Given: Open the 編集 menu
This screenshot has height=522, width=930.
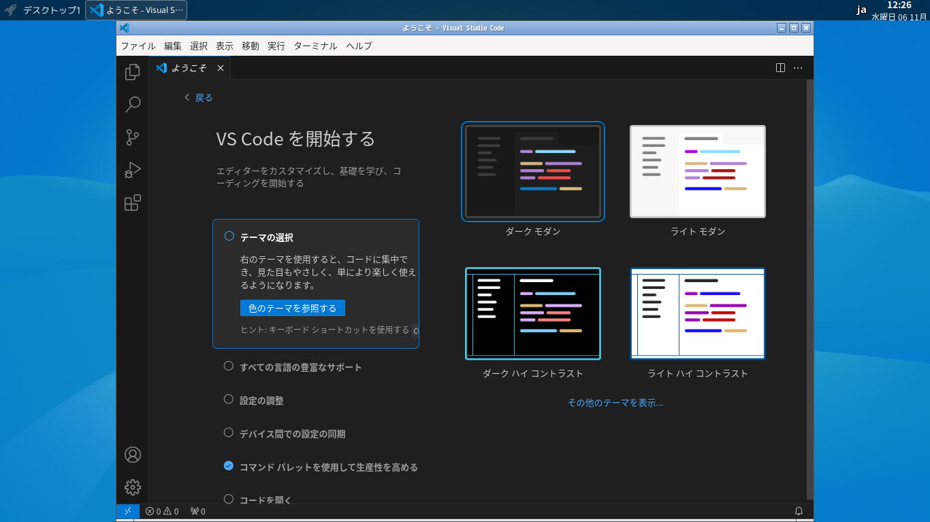Looking at the screenshot, I should coord(173,46).
